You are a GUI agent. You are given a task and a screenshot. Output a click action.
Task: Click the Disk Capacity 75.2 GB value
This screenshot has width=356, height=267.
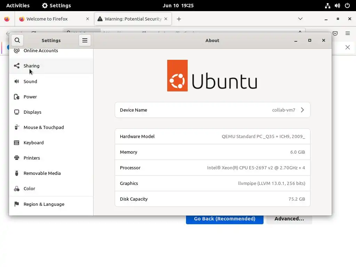coord(297,199)
